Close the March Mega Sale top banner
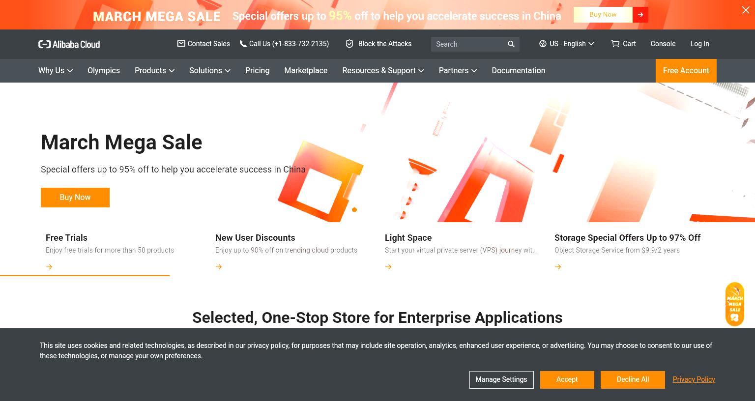Screen dimensions: 755x401 (746, 10)
